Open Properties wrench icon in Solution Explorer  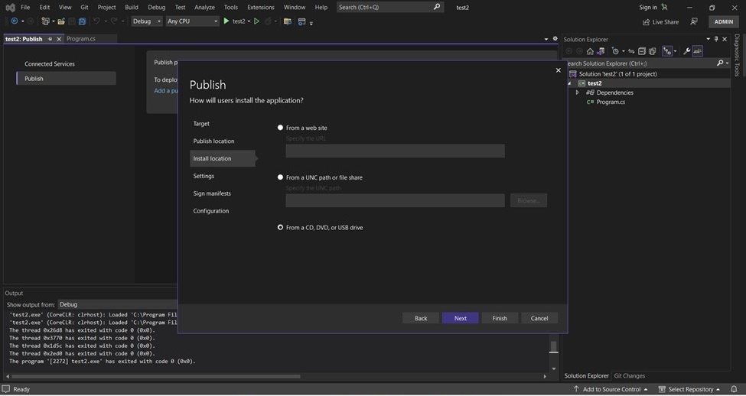coord(686,51)
